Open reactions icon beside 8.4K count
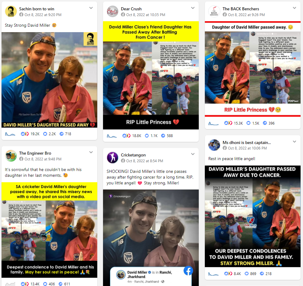Image resolution: width=303 pixels, height=286 pixels. click(x=228, y=274)
